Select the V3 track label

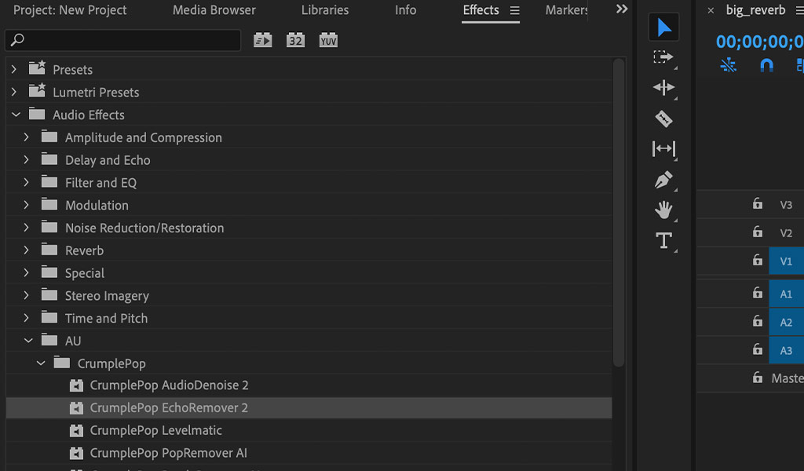pyautogui.click(x=786, y=205)
